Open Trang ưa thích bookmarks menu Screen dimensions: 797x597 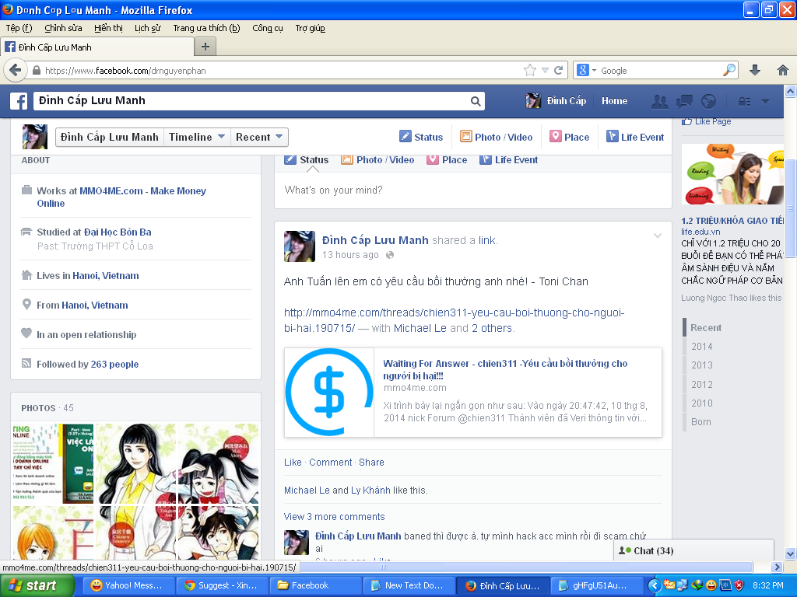[206, 29]
